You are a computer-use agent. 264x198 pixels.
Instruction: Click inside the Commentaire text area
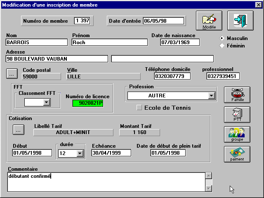pyautogui.click(x=106, y=182)
